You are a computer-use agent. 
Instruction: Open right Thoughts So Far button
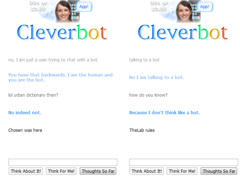[x=219, y=171]
